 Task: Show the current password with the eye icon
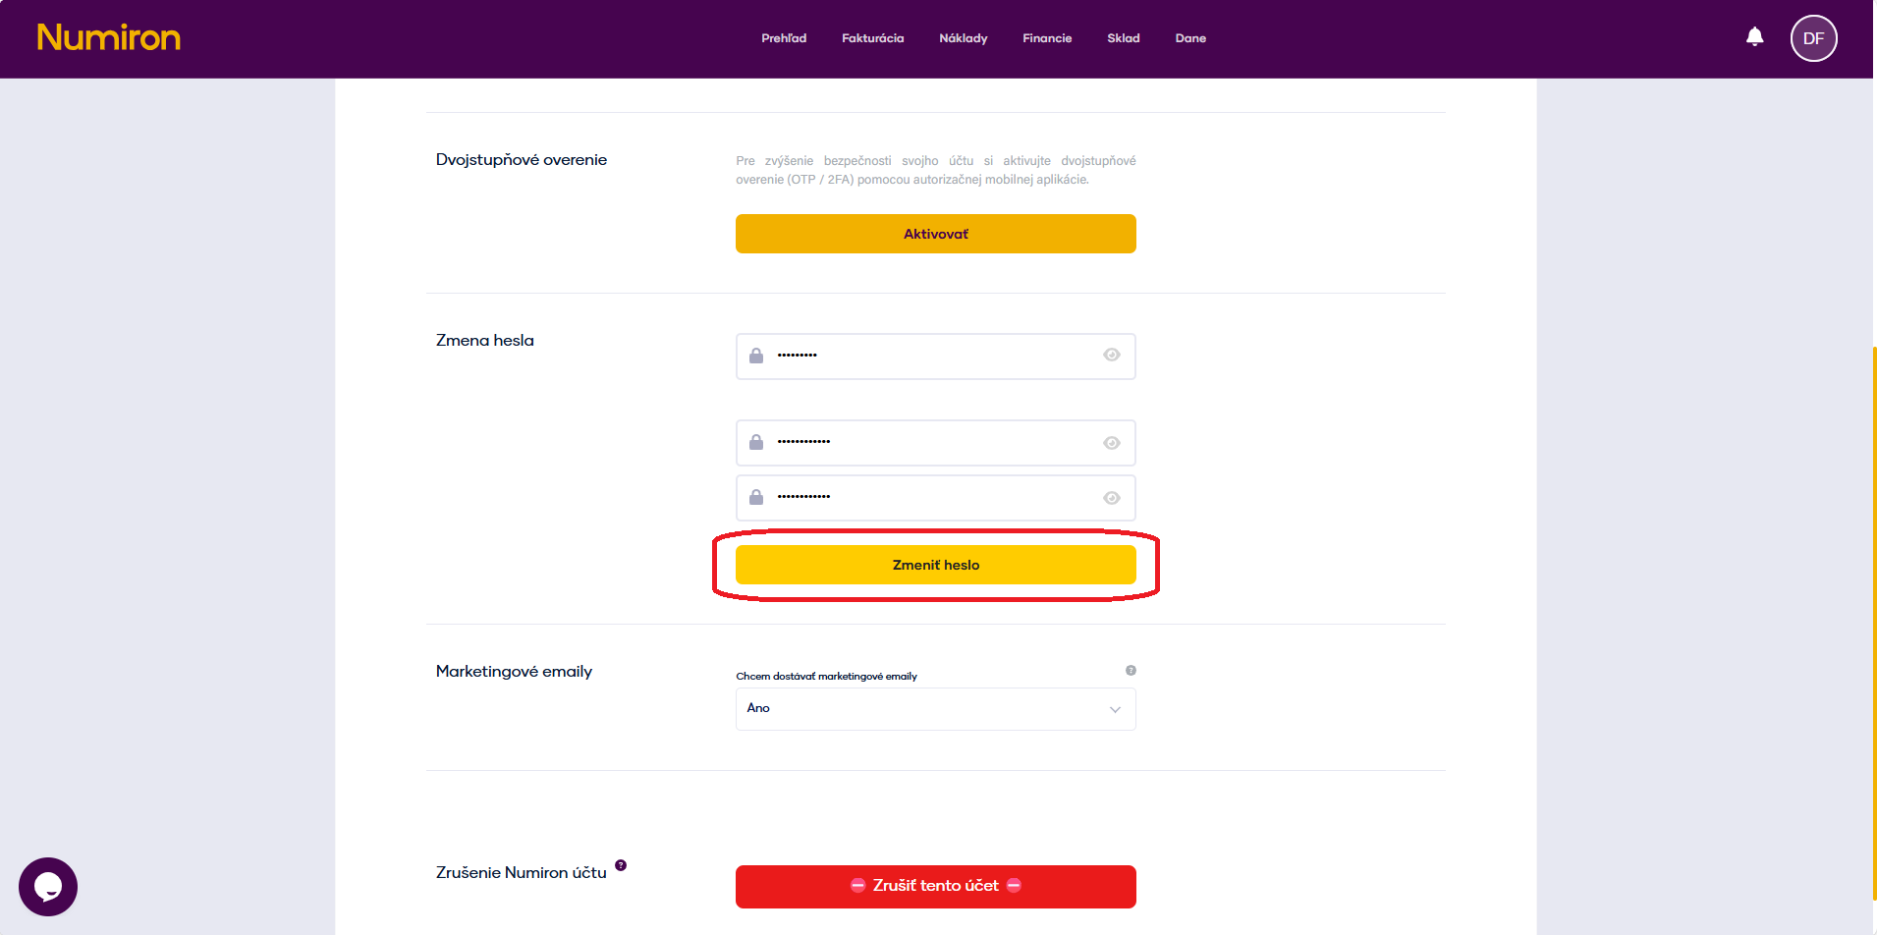[1111, 356]
